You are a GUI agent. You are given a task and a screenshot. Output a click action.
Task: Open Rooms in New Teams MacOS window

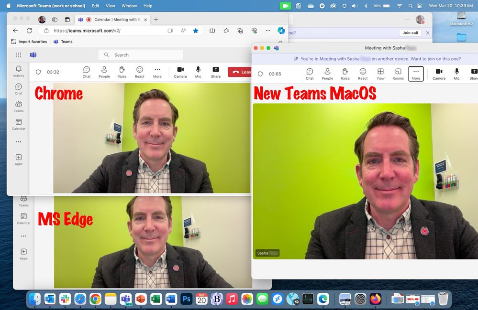(398, 74)
